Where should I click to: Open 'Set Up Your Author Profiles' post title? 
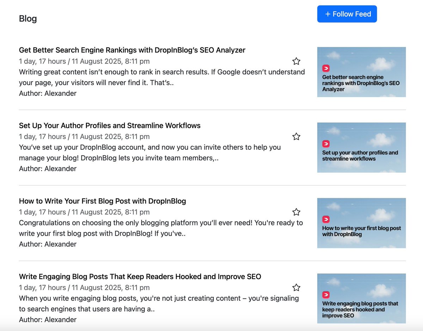pyautogui.click(x=110, y=126)
